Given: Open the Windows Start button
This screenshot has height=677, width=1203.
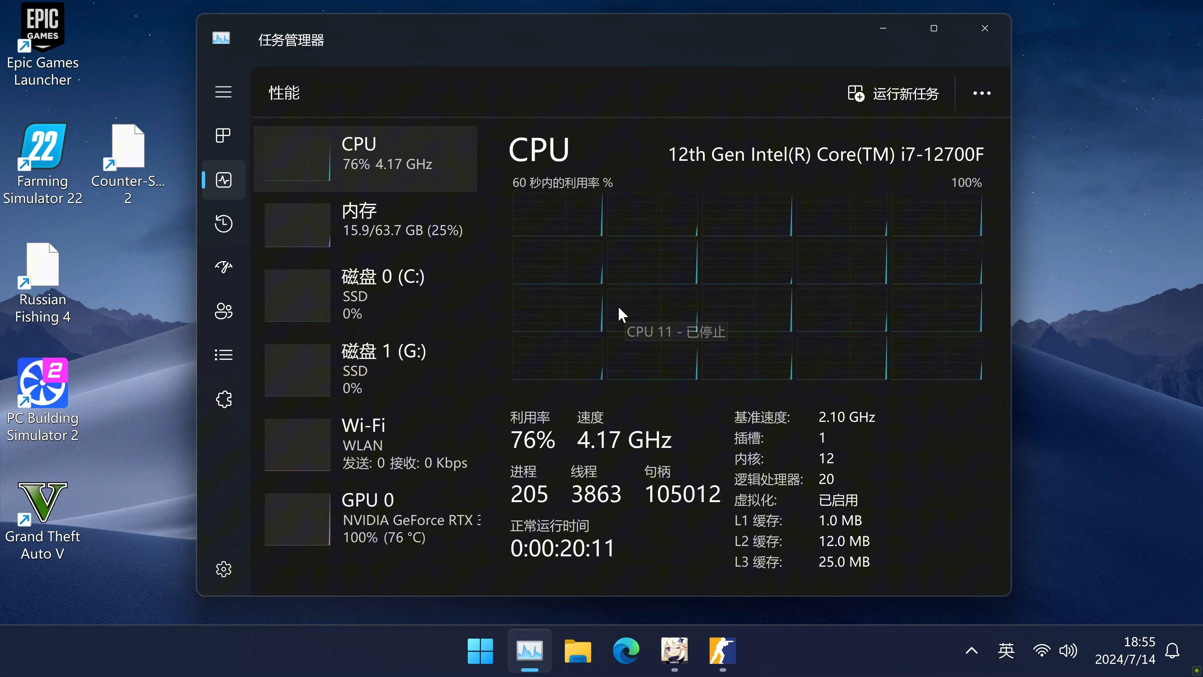Looking at the screenshot, I should click(x=480, y=651).
